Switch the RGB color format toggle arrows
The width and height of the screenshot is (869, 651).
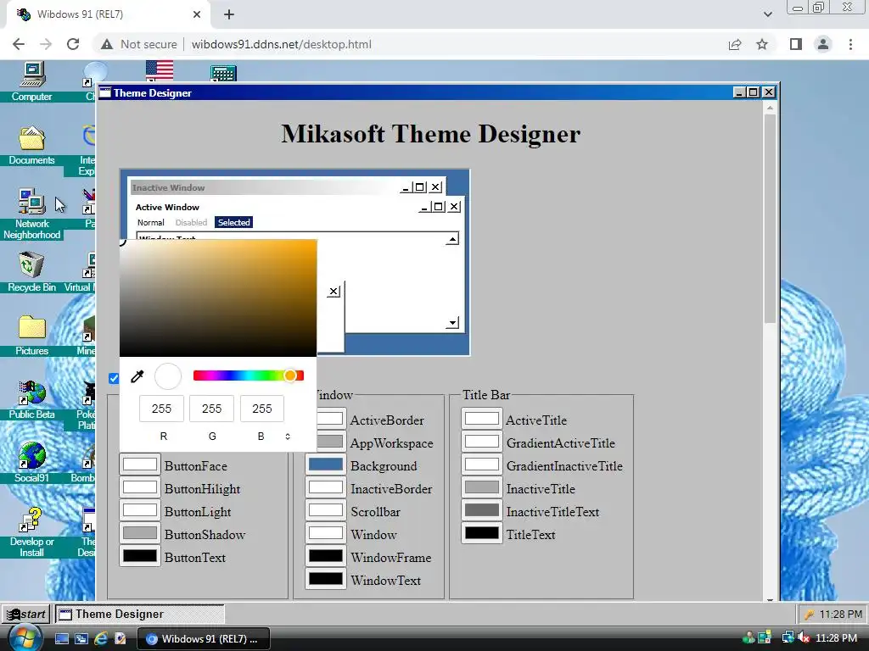(x=288, y=437)
